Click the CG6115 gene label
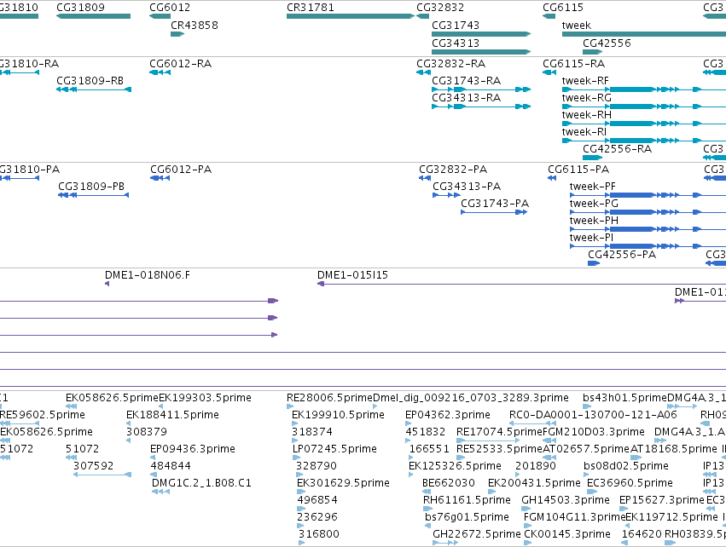This screenshot has height=547, width=726. [562, 8]
